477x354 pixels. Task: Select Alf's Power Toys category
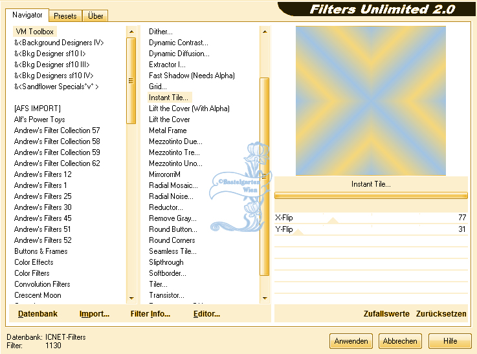coord(39,120)
